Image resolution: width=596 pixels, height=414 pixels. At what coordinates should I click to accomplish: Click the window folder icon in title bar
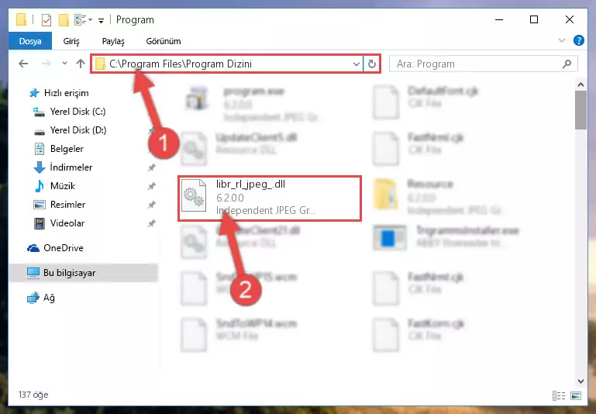point(21,19)
